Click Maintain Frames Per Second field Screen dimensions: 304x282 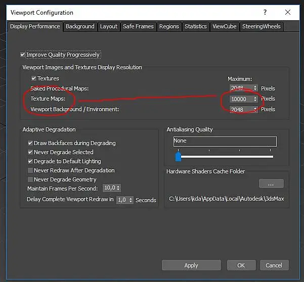pyautogui.click(x=110, y=188)
